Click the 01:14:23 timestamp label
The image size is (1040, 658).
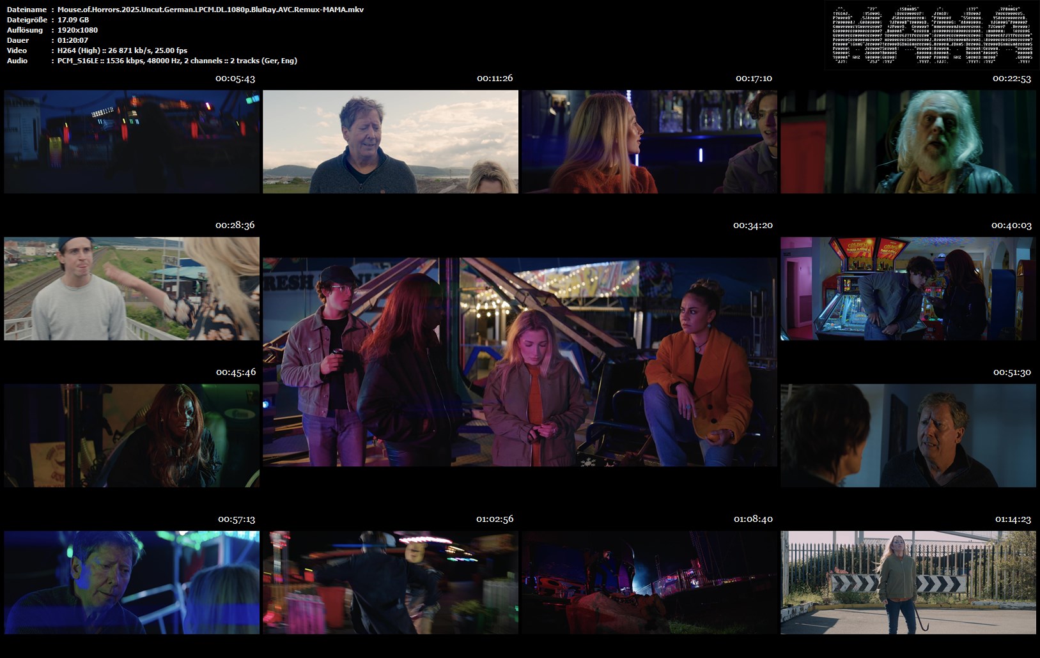1013,519
